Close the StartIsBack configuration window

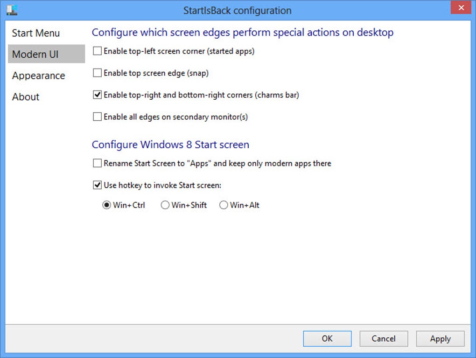coord(460,8)
